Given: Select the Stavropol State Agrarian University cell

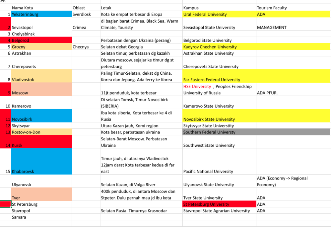Looking at the screenshot, I should 219,211.
